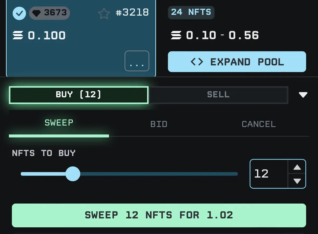Uncheck the selected NFT #3218 checkmark
Viewport: 318px width, 234px height.
pos(19,13)
